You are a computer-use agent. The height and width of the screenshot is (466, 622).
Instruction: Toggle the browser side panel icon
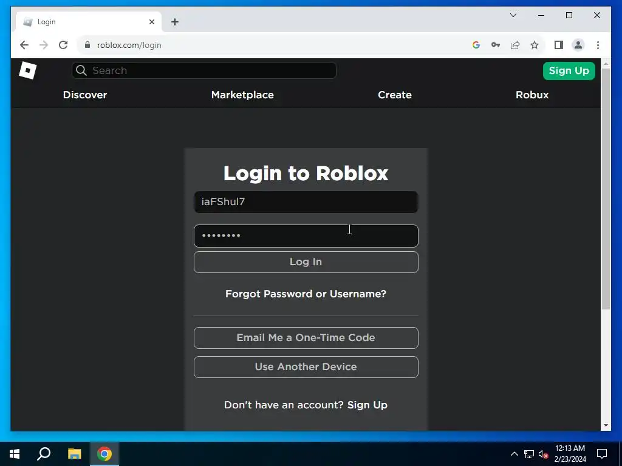559,45
